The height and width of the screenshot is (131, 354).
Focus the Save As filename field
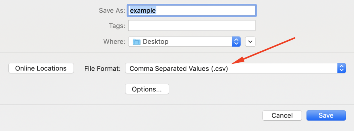point(192,10)
